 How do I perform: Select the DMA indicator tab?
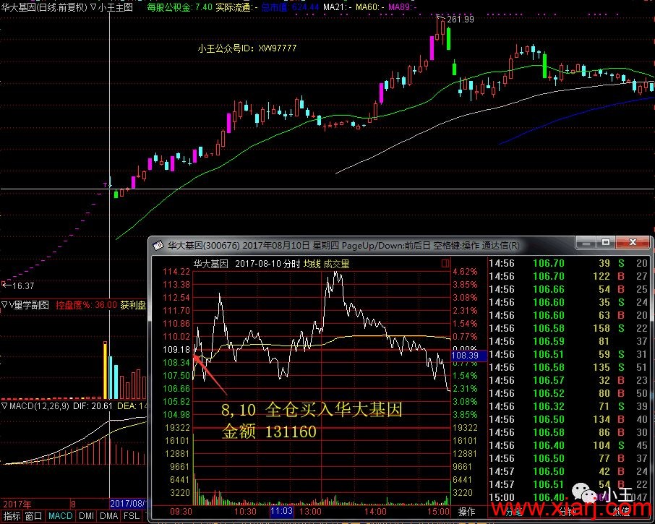pos(108,516)
